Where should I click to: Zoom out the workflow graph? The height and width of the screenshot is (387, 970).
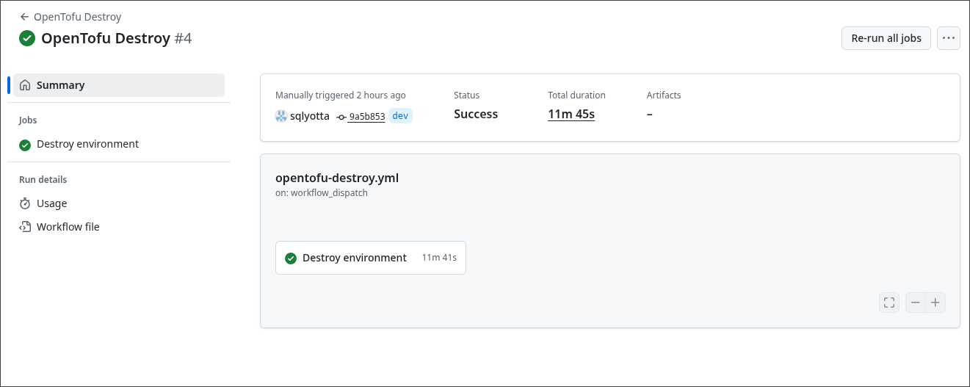click(x=915, y=303)
